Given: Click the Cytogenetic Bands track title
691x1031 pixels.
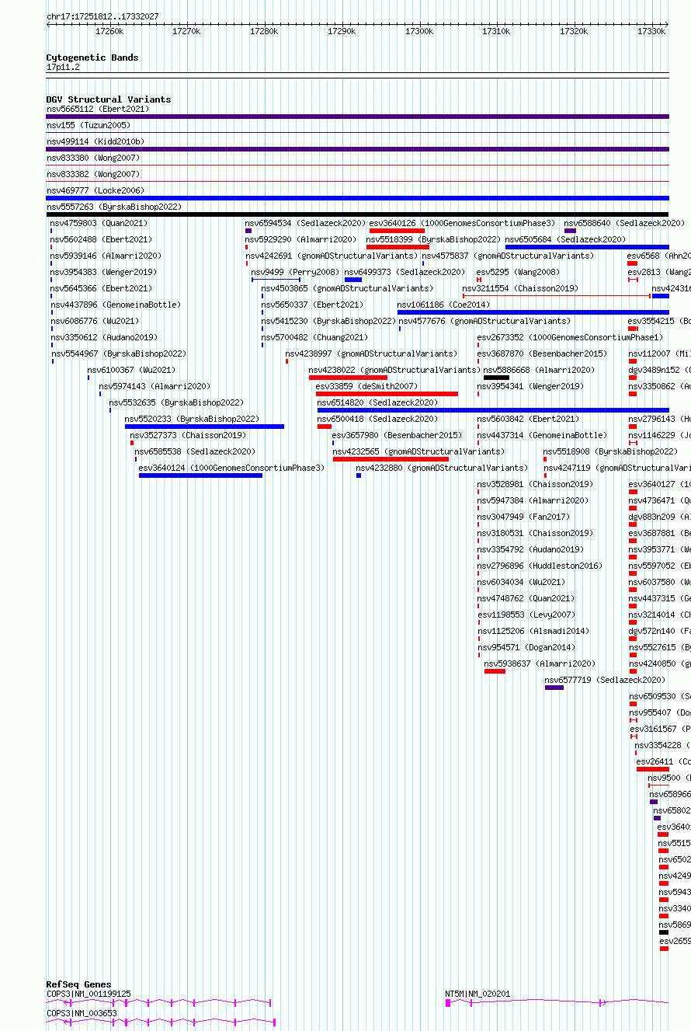Looking at the screenshot, I should tap(92, 57).
